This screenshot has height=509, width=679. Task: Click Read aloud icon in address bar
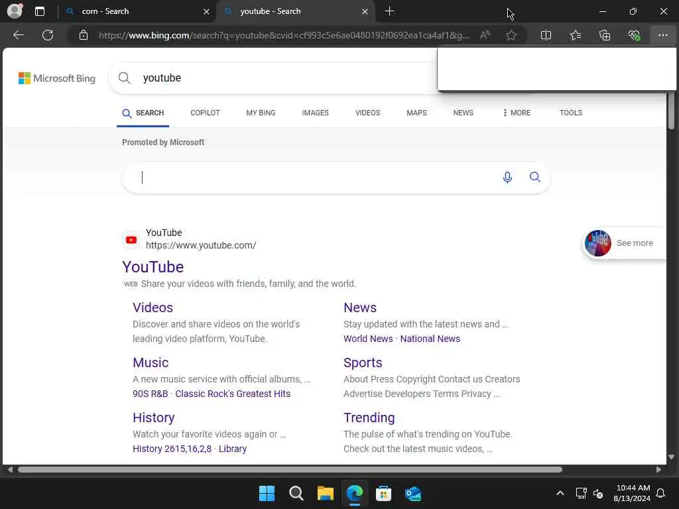(x=485, y=35)
